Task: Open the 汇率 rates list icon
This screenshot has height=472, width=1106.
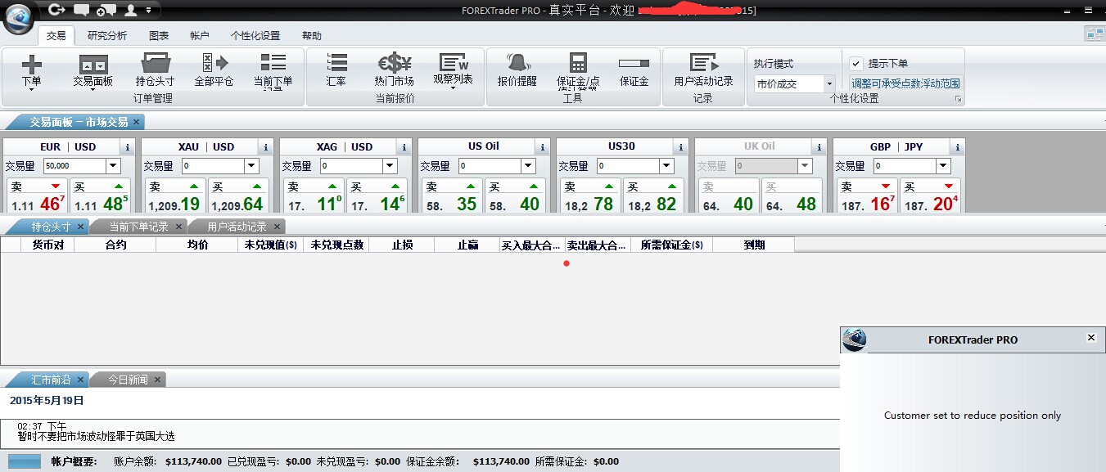Action: point(336,71)
